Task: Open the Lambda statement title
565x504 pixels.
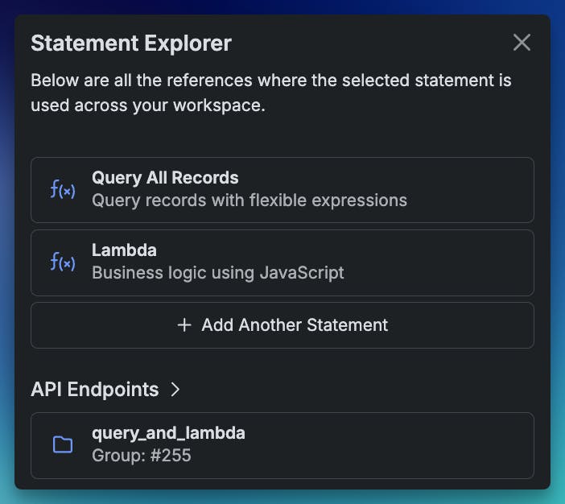Action: click(x=124, y=250)
